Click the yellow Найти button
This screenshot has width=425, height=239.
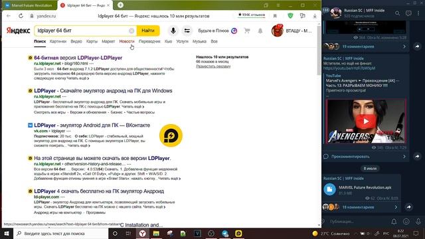click(148, 31)
